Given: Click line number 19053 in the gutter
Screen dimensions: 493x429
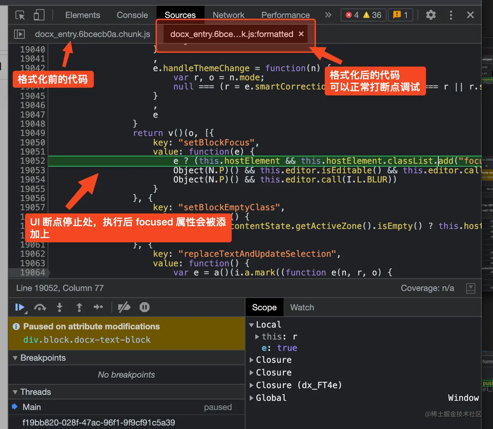Looking at the screenshot, I should click(x=33, y=170).
